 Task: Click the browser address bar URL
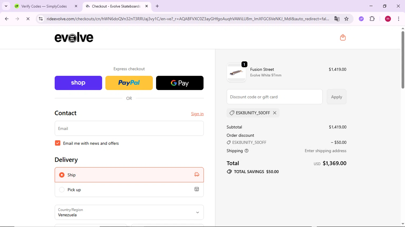point(188,19)
